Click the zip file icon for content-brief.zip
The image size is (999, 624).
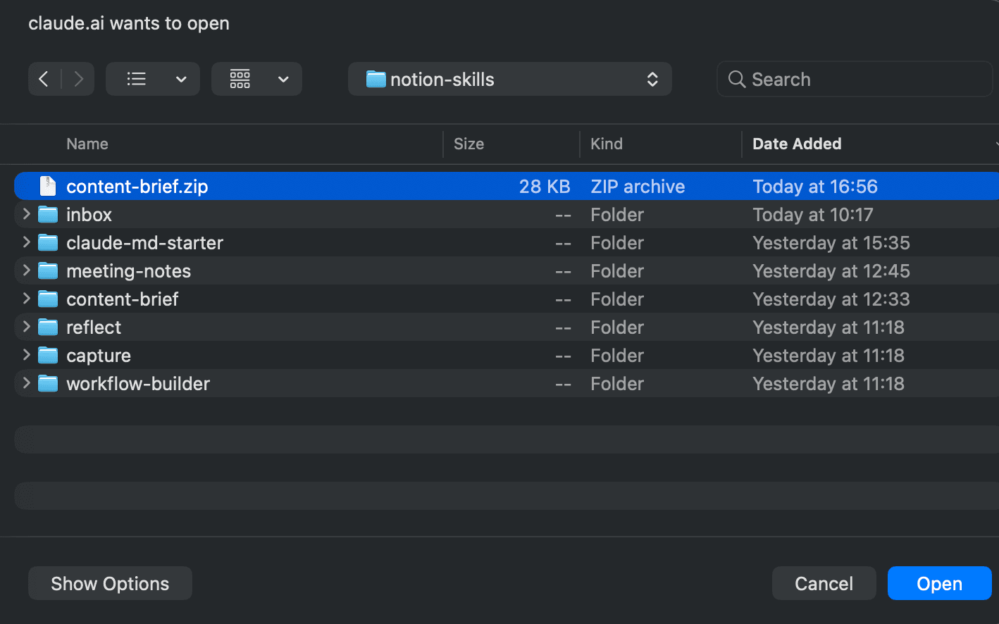pyautogui.click(x=48, y=186)
